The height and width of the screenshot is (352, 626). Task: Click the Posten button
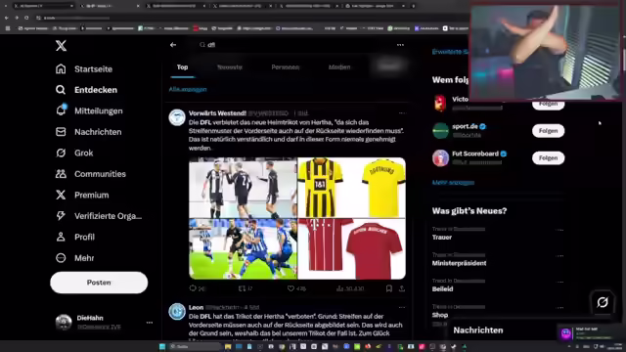pyautogui.click(x=99, y=283)
